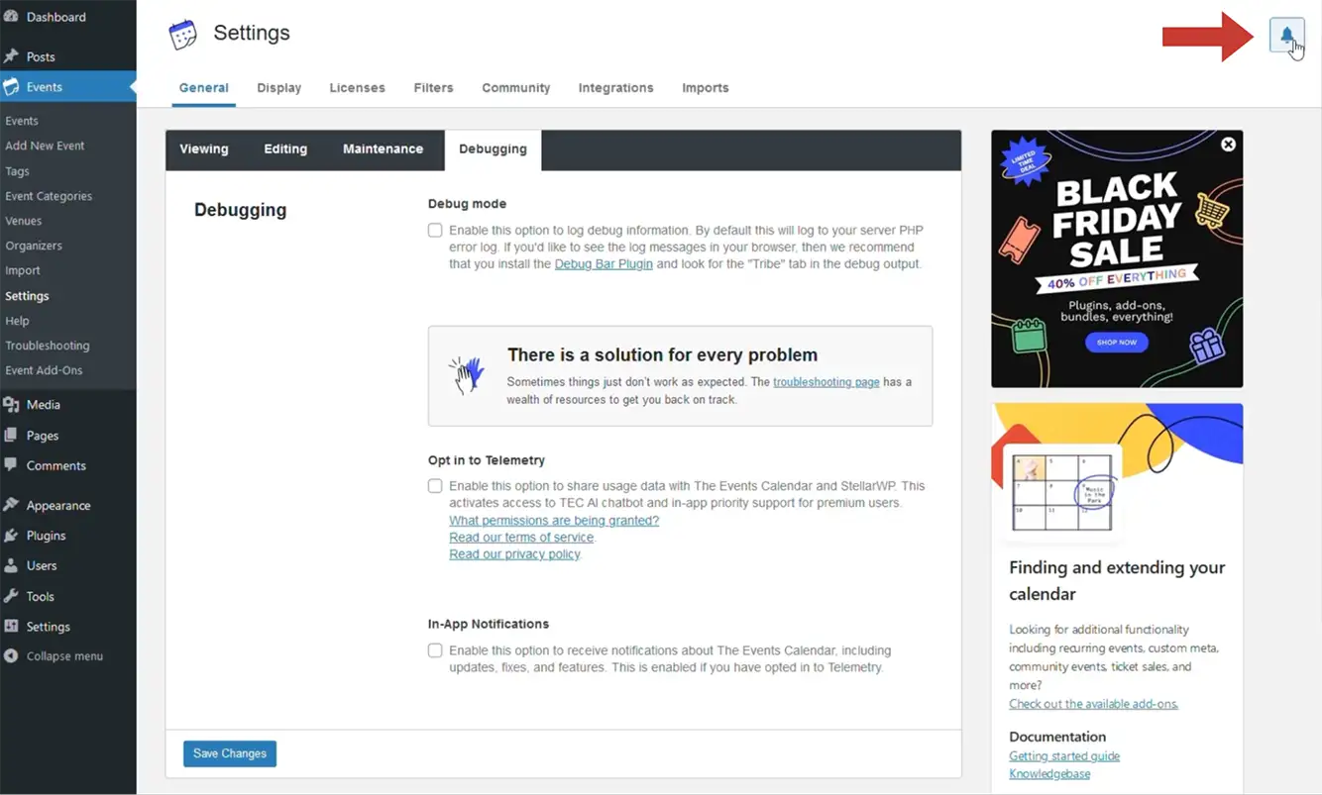Open the Licenses settings tab
This screenshot has height=795, width=1322.
click(357, 88)
